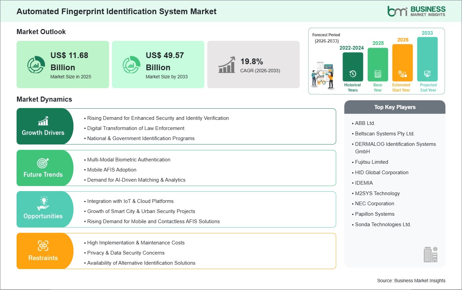
Task: Click the Source: Business Market Insights text
Action: pos(411,281)
